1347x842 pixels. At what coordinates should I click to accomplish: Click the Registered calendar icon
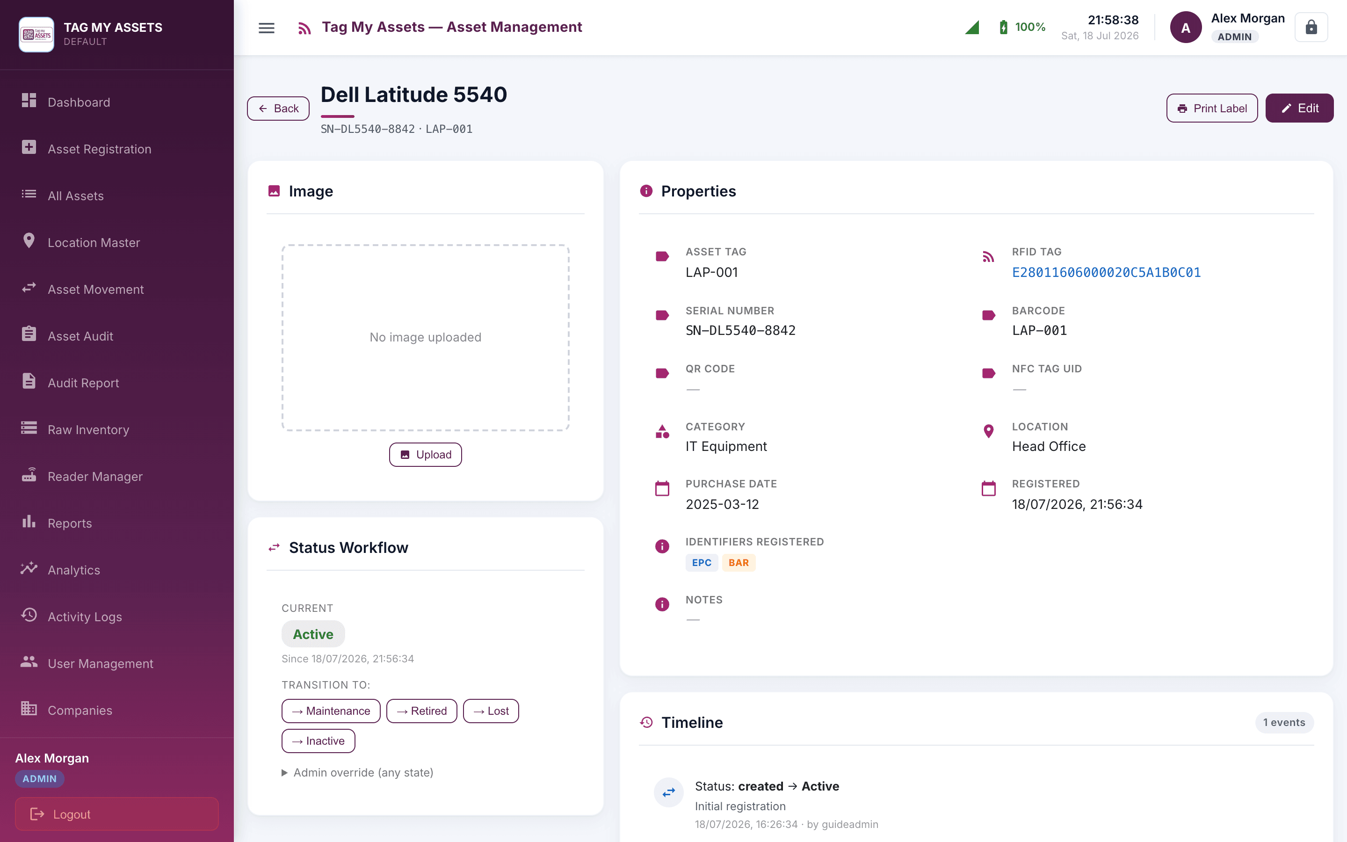pos(988,488)
